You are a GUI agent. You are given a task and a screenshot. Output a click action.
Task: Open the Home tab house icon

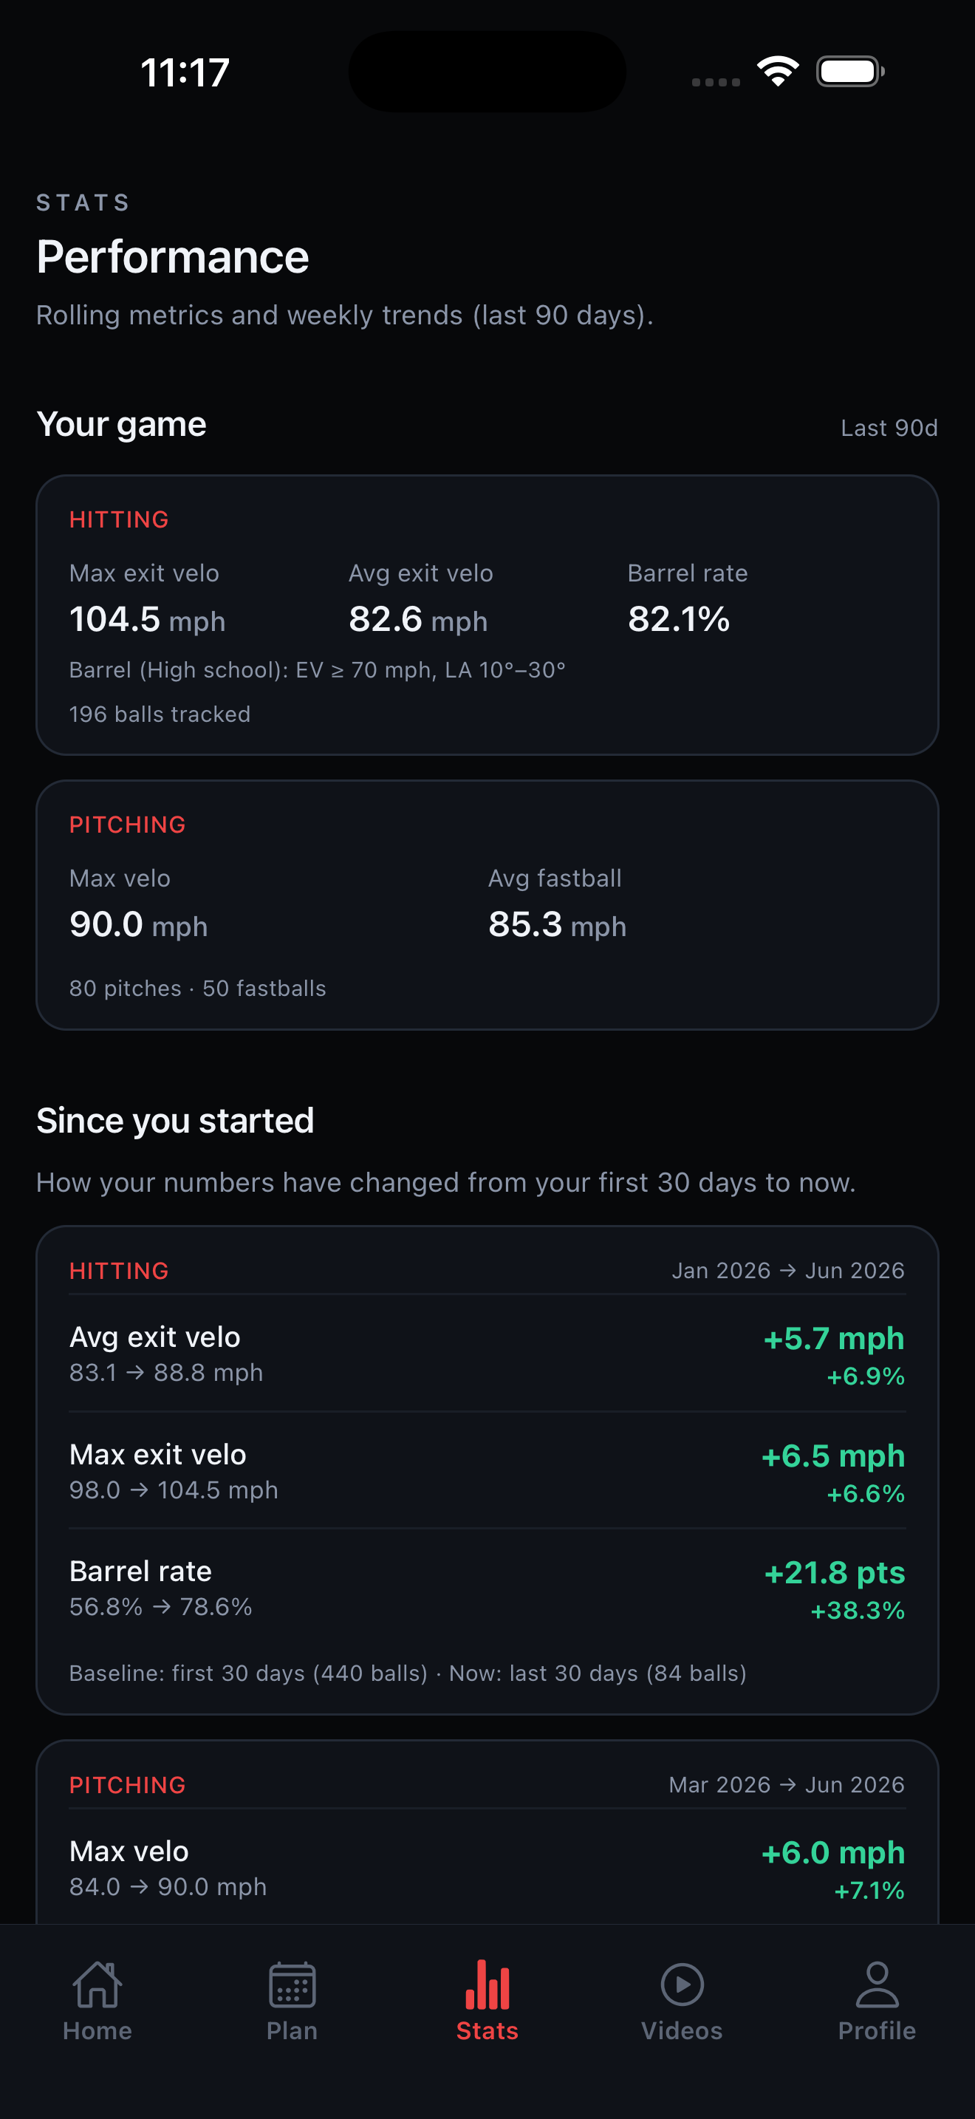click(97, 1984)
